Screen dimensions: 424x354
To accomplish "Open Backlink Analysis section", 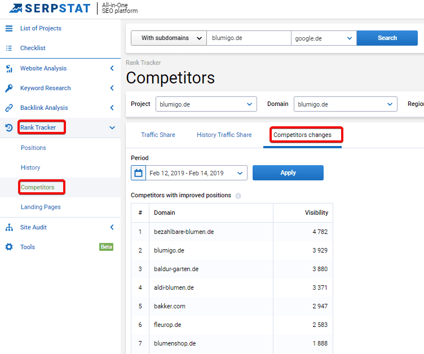I will (44, 108).
